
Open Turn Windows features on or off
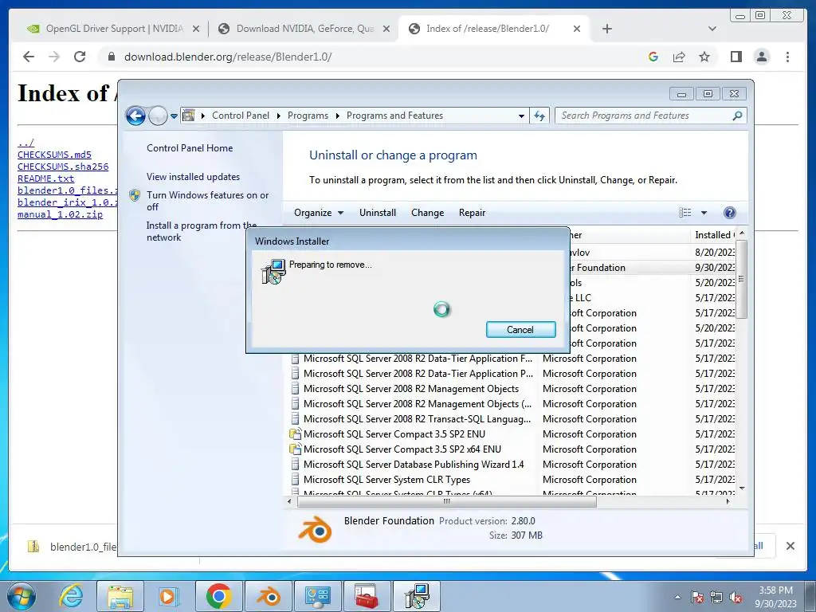click(208, 201)
